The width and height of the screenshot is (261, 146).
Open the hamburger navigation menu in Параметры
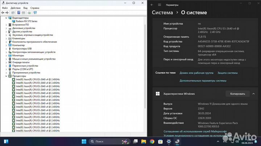(159, 5)
